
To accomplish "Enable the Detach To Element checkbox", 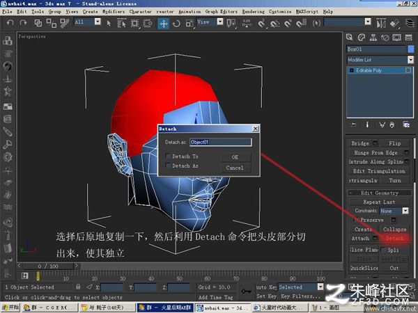I will tap(168, 156).
